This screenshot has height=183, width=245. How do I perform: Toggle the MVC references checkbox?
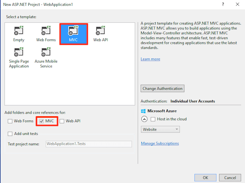coord(41,121)
